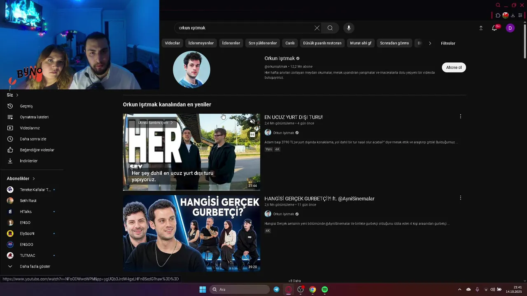Open more options for HANGİSİ GERÇEK GURBETÇİ video
This screenshot has height=296, width=527.
tap(460, 198)
